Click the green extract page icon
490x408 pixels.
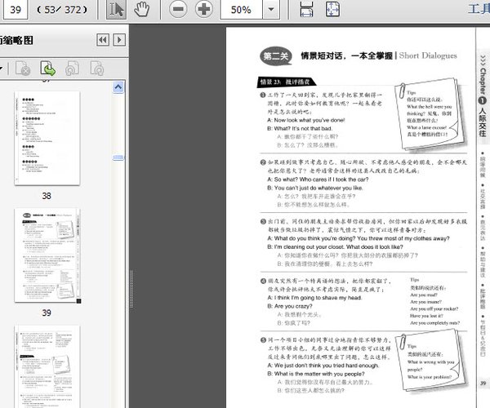pos(48,69)
